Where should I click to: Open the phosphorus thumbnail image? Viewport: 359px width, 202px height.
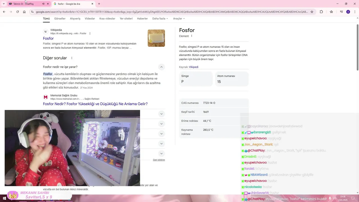tap(156, 38)
